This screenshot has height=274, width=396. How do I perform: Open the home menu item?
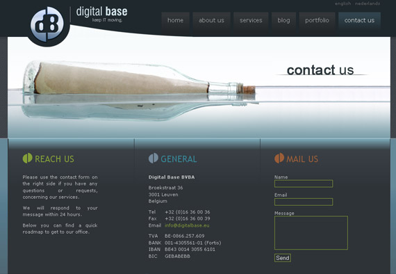(x=175, y=20)
